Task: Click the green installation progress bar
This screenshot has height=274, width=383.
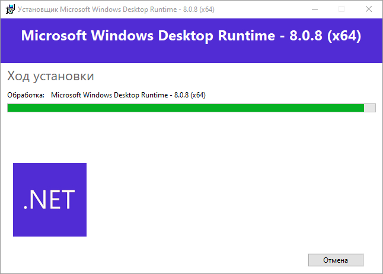Action: point(191,108)
